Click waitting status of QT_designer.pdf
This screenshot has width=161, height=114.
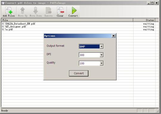pos(148,27)
